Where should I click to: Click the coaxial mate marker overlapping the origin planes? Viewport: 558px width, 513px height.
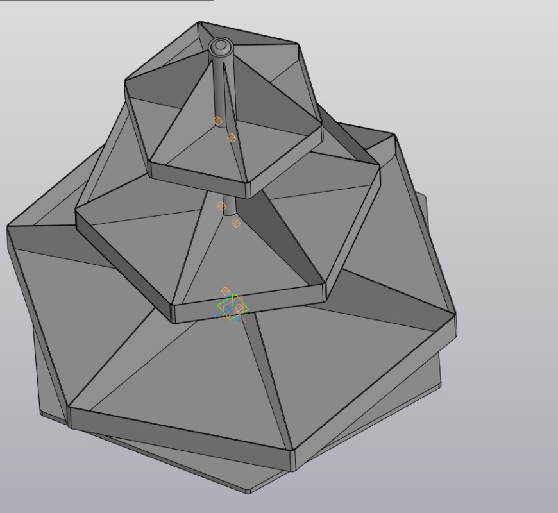(x=241, y=308)
